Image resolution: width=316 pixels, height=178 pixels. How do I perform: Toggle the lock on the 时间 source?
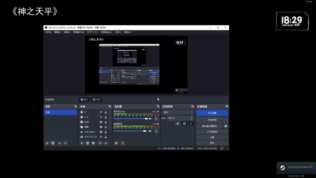pyautogui.click(x=105, y=122)
